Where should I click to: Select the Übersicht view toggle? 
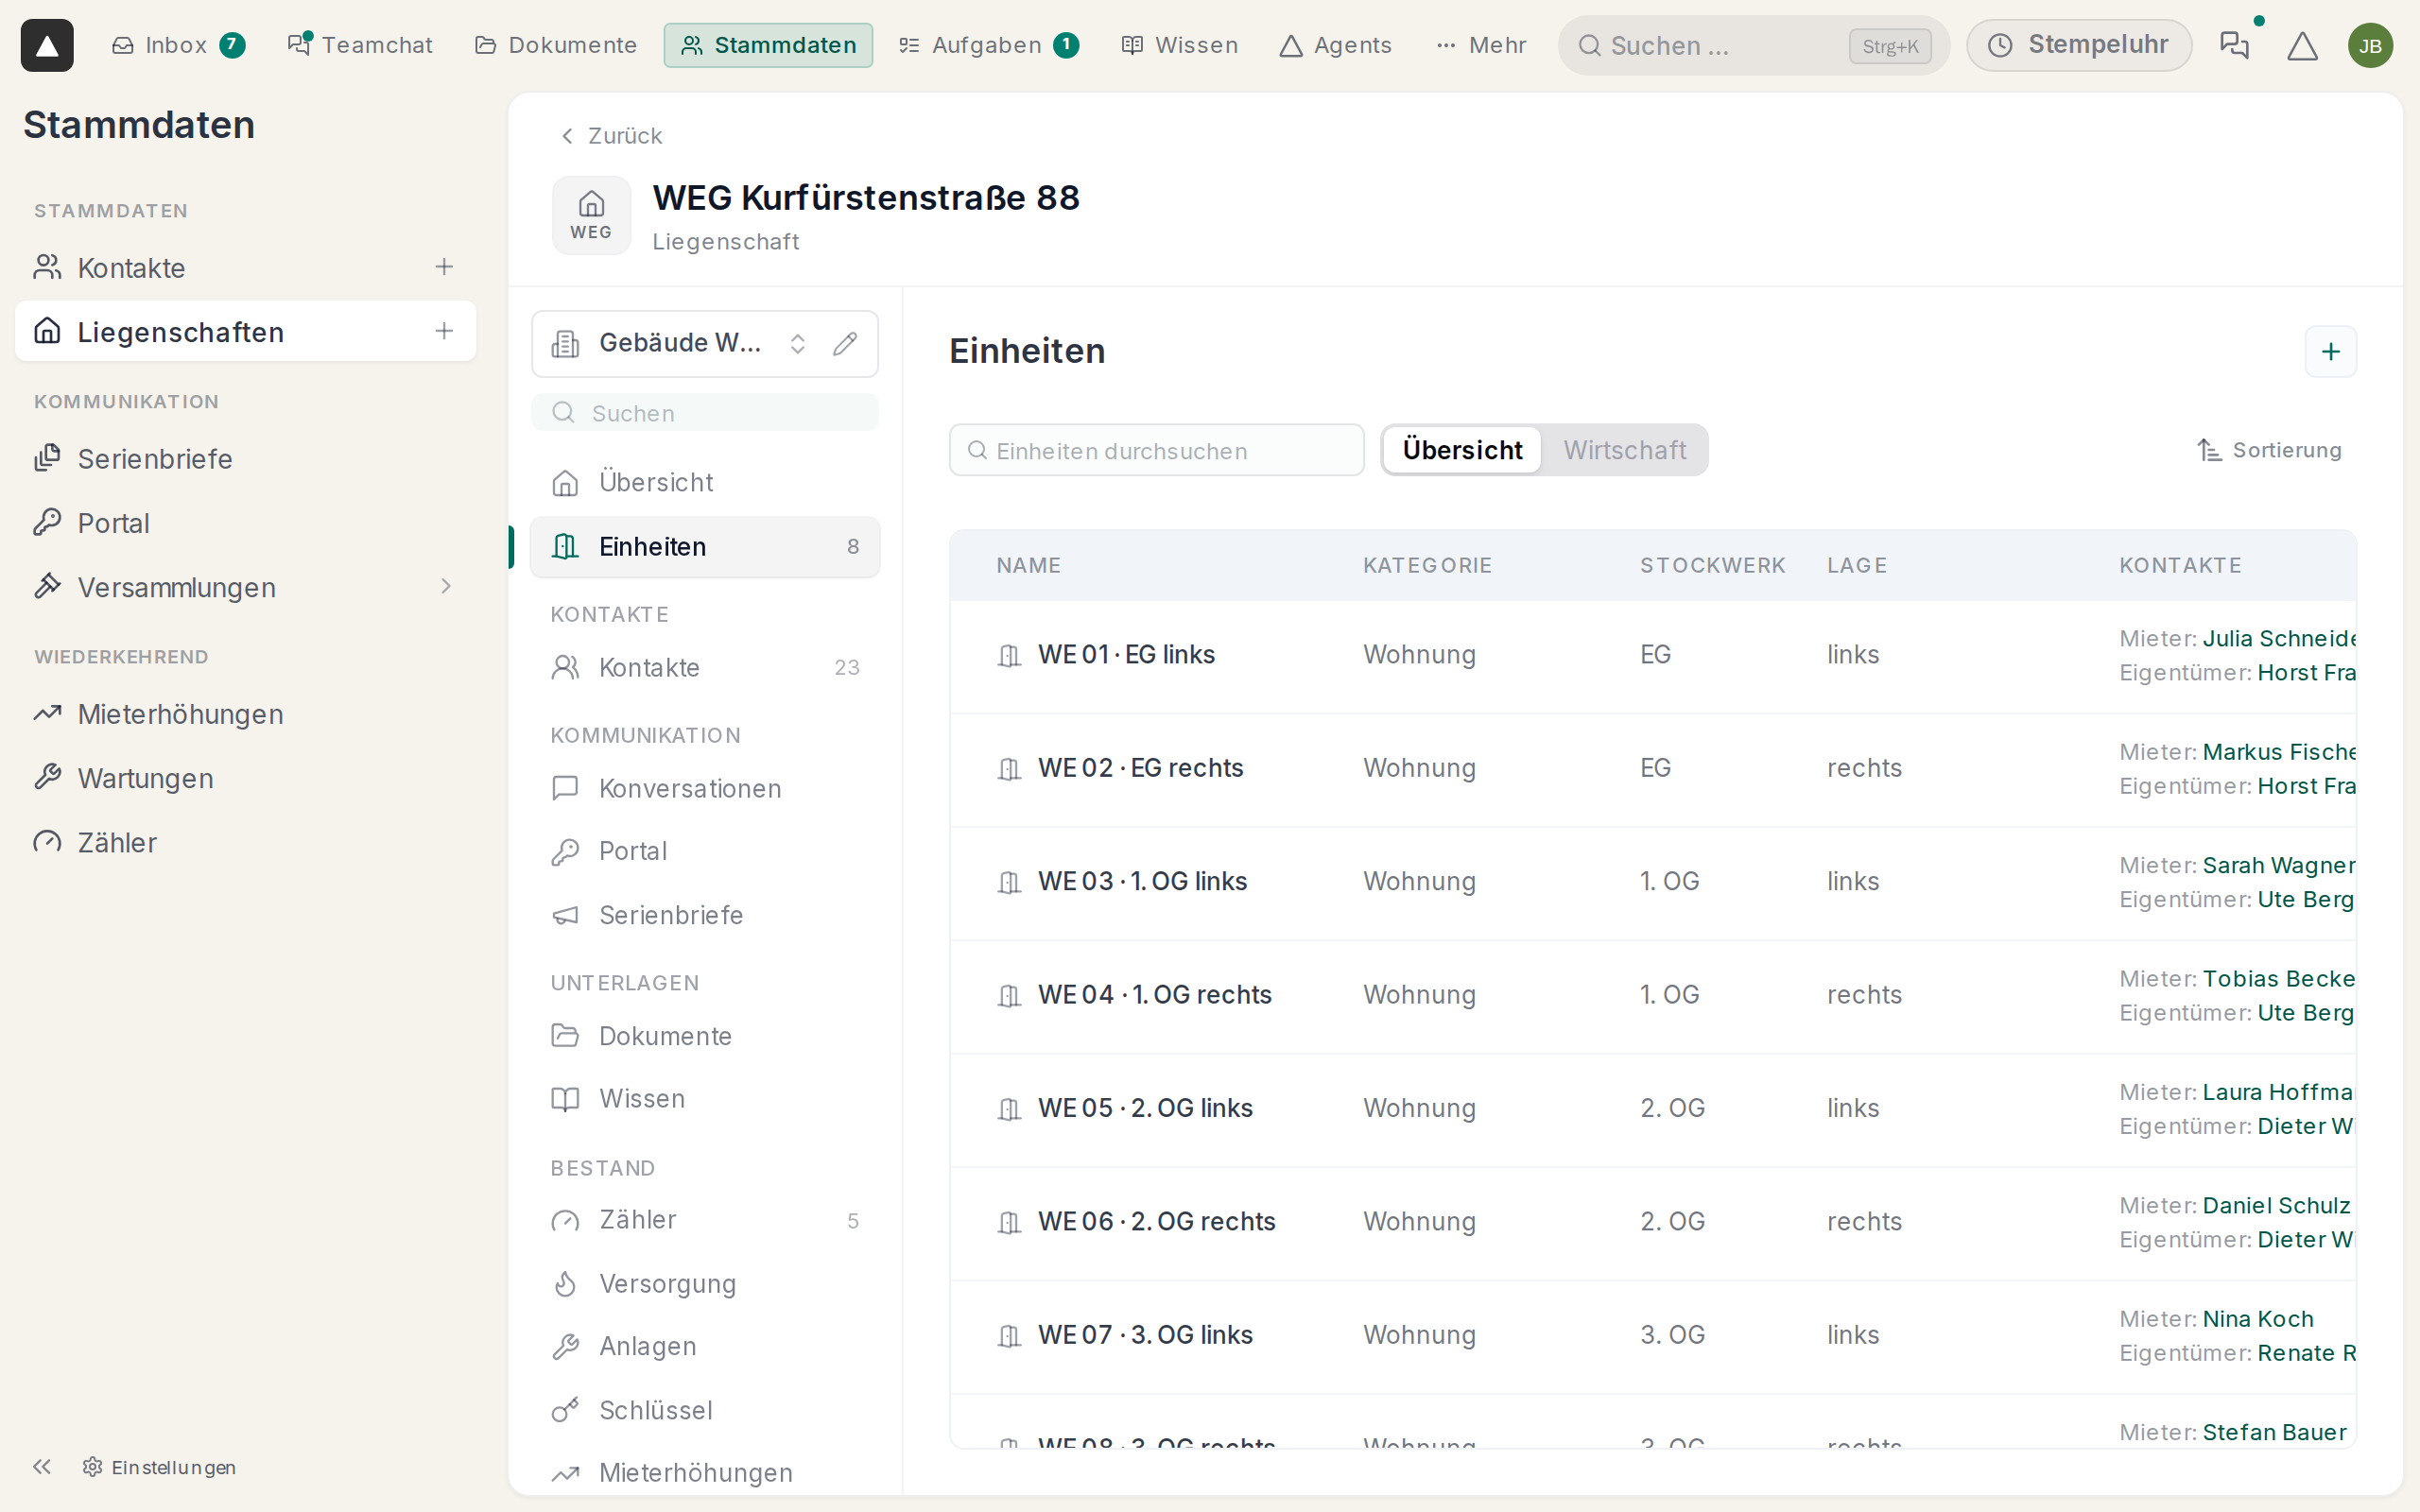point(1462,450)
